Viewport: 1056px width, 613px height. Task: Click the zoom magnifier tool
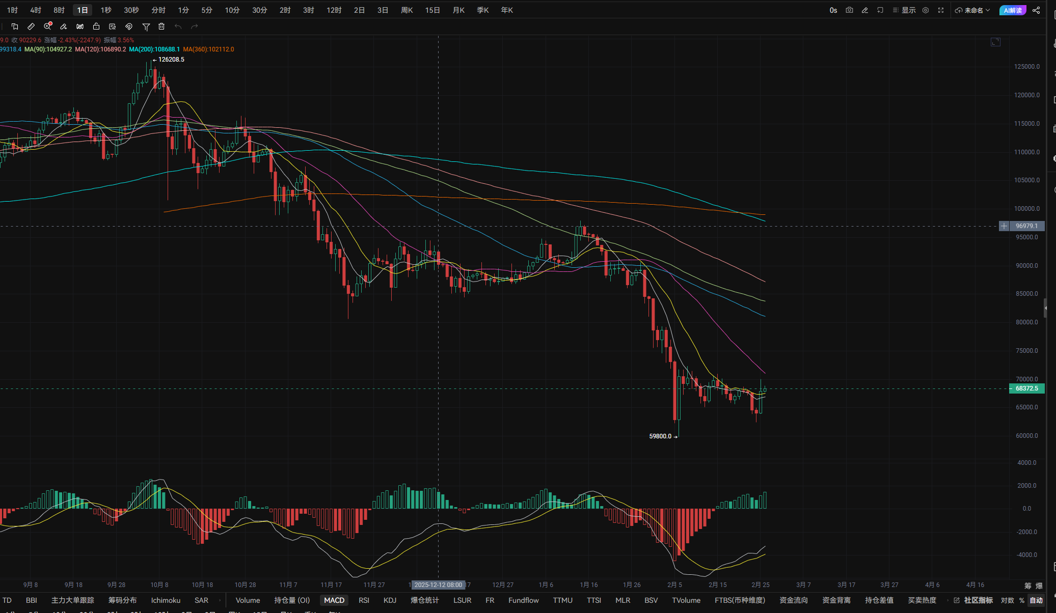(47, 26)
